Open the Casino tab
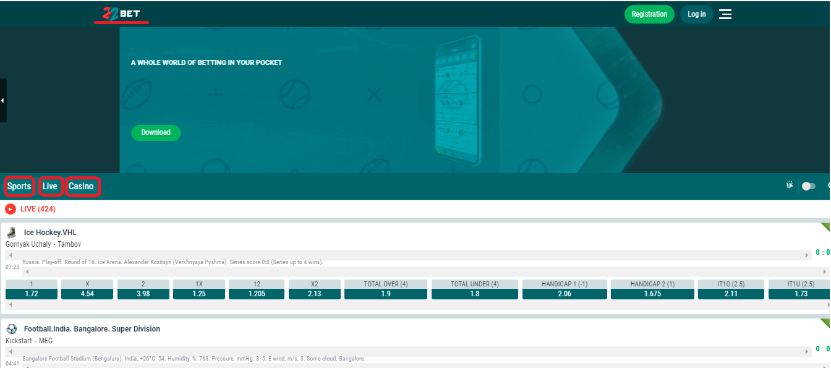Image resolution: width=831 pixels, height=368 pixels. click(x=82, y=186)
